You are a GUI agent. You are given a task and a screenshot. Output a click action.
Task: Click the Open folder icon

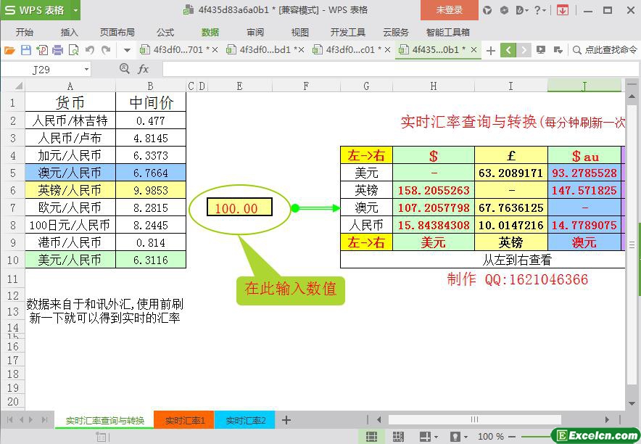(9, 50)
